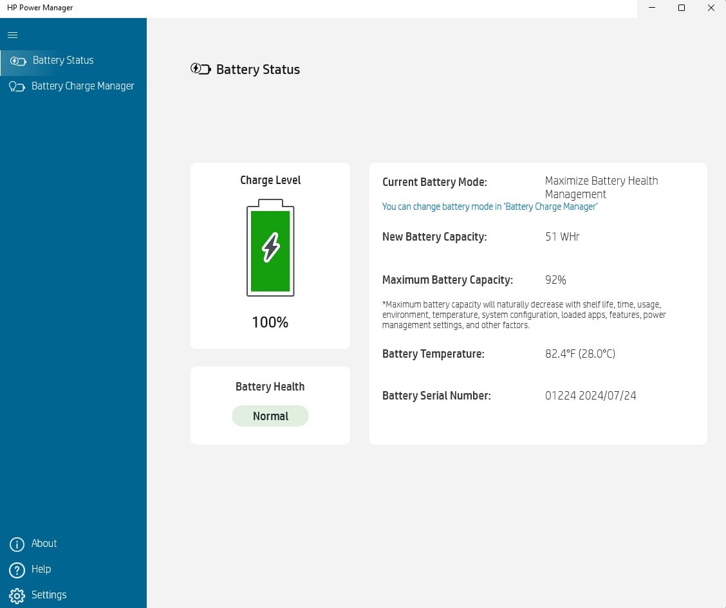Click the 51 WHr capacity value

(563, 237)
